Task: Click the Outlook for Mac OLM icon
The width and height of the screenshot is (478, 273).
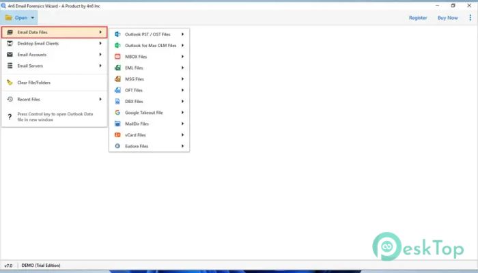Action: click(x=117, y=46)
